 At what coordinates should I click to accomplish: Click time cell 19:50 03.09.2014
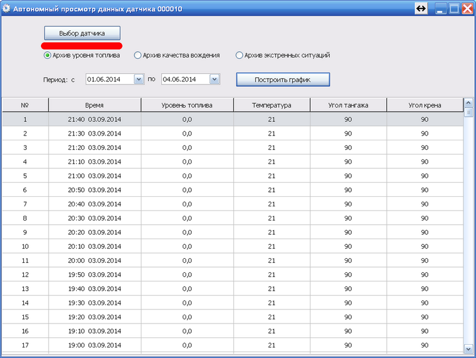95,275
